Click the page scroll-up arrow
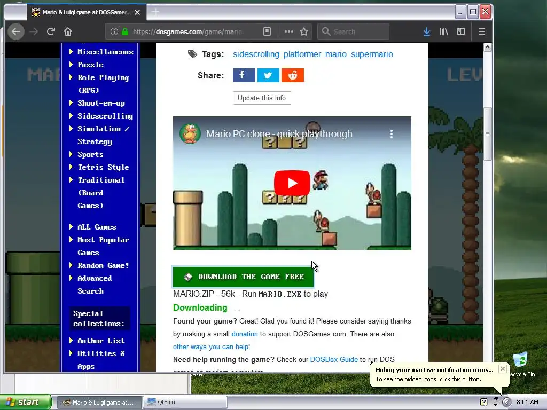Image resolution: width=547 pixels, height=410 pixels. (x=487, y=48)
